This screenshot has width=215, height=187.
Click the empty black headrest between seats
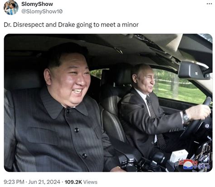pyautogui.click(x=121, y=76)
